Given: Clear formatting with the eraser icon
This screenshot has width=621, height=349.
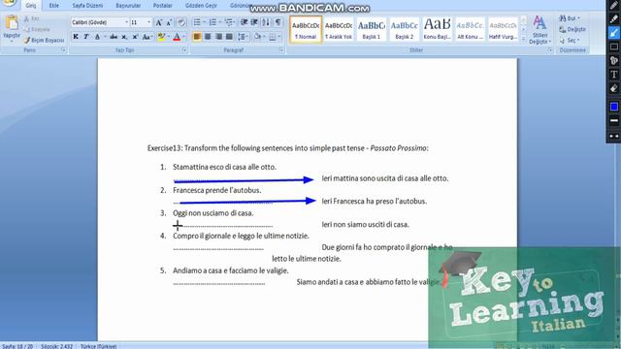Looking at the screenshot, I should (x=181, y=22).
